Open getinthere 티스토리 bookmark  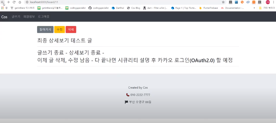23,8
